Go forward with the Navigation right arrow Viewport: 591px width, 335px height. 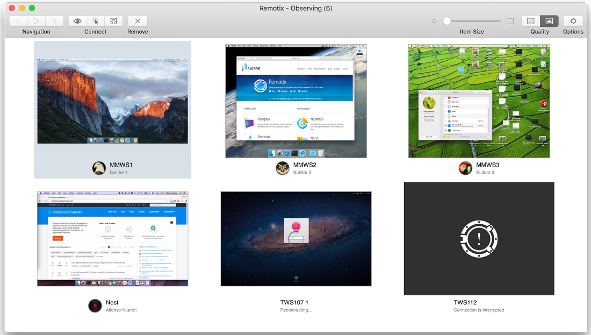click(x=54, y=21)
